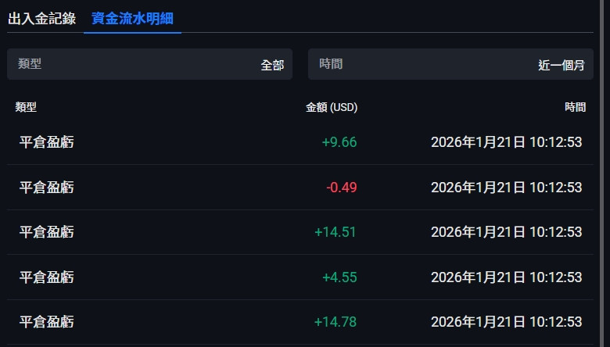The image size is (610, 347).
Task: Expand the 時間 range dropdown
Action: (x=450, y=64)
